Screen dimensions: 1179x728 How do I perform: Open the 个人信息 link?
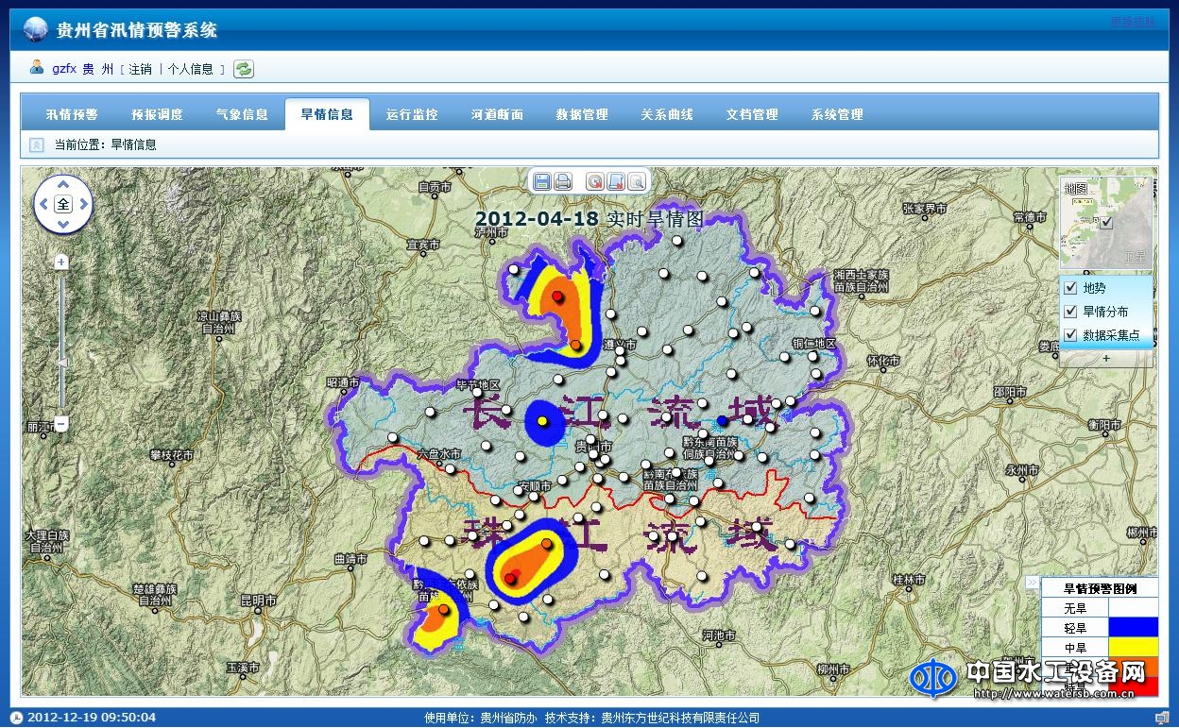[191, 69]
